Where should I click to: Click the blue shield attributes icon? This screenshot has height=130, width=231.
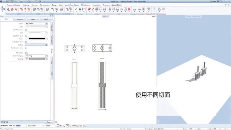pos(149,9)
